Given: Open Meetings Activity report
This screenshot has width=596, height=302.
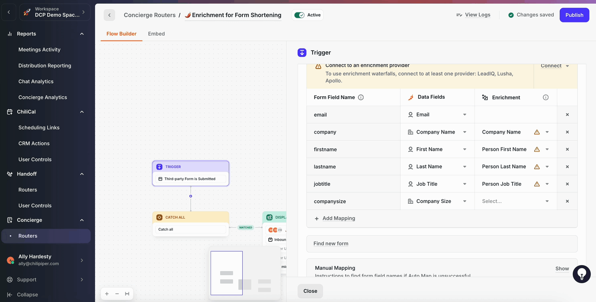Looking at the screenshot, I should click(x=39, y=49).
